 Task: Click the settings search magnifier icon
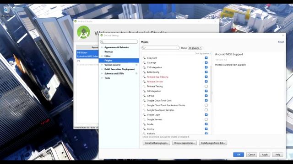[102, 41]
